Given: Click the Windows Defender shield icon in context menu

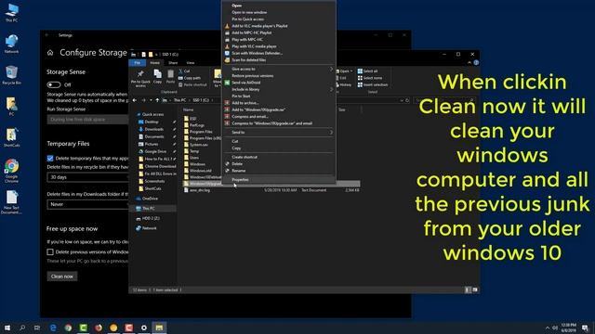Looking at the screenshot, I should pyautogui.click(x=227, y=54).
